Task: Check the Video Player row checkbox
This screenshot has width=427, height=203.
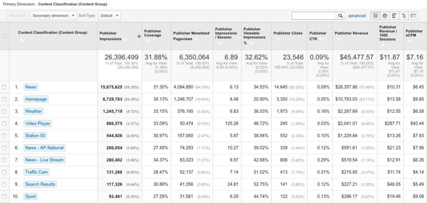Action: [x=5, y=123]
